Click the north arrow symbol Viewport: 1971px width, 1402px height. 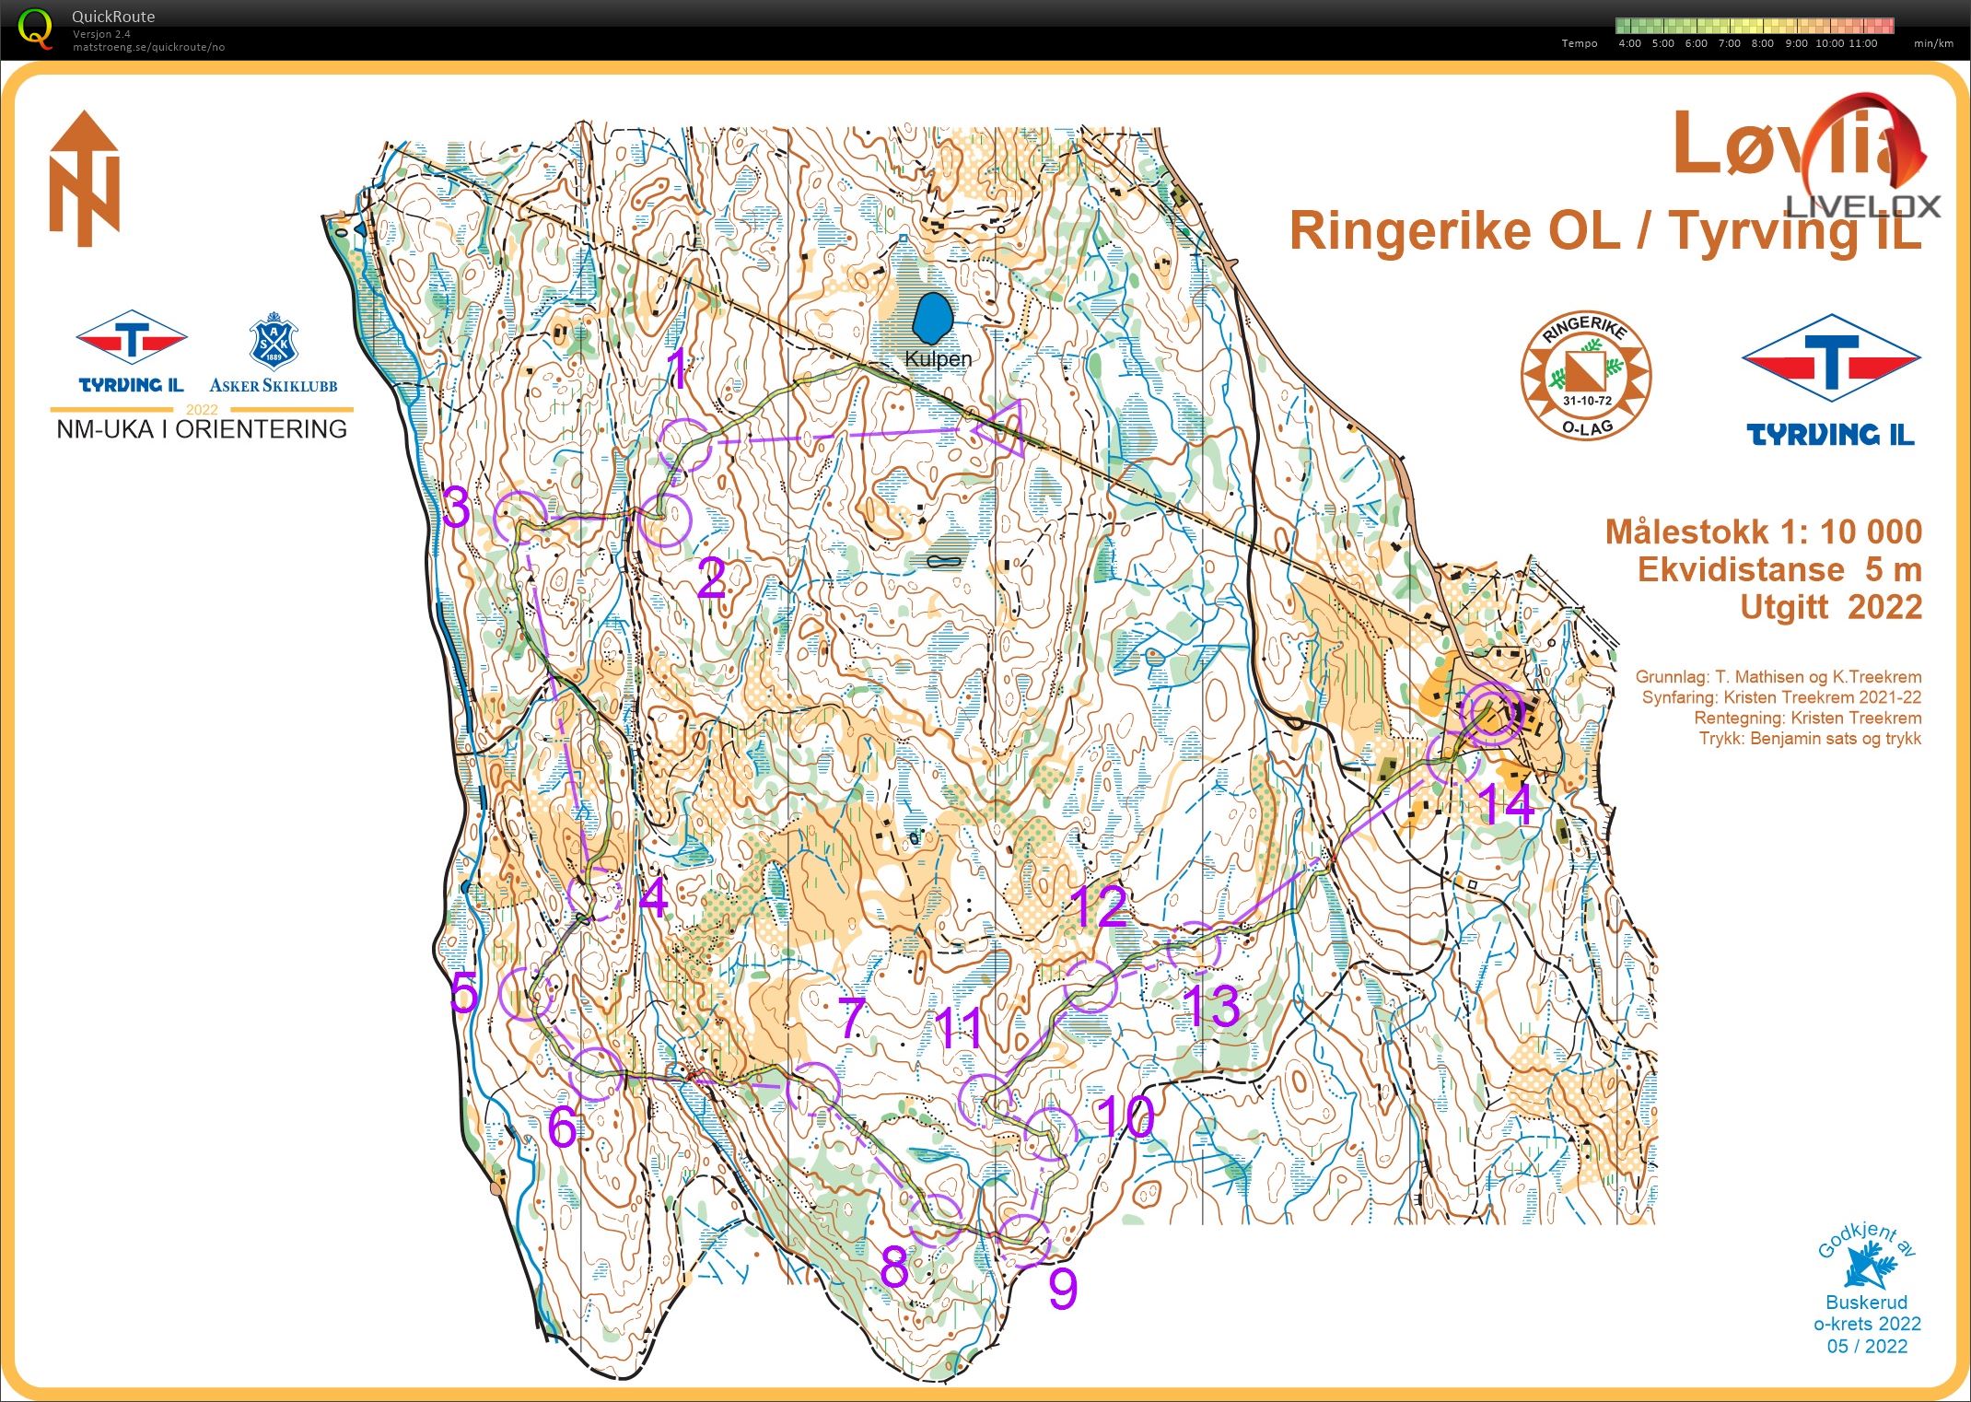tap(85, 179)
